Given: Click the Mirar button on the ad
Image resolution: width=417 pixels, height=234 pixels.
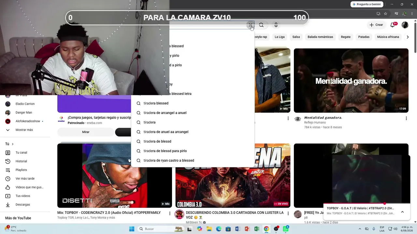Looking at the screenshot, I should 86,132.
